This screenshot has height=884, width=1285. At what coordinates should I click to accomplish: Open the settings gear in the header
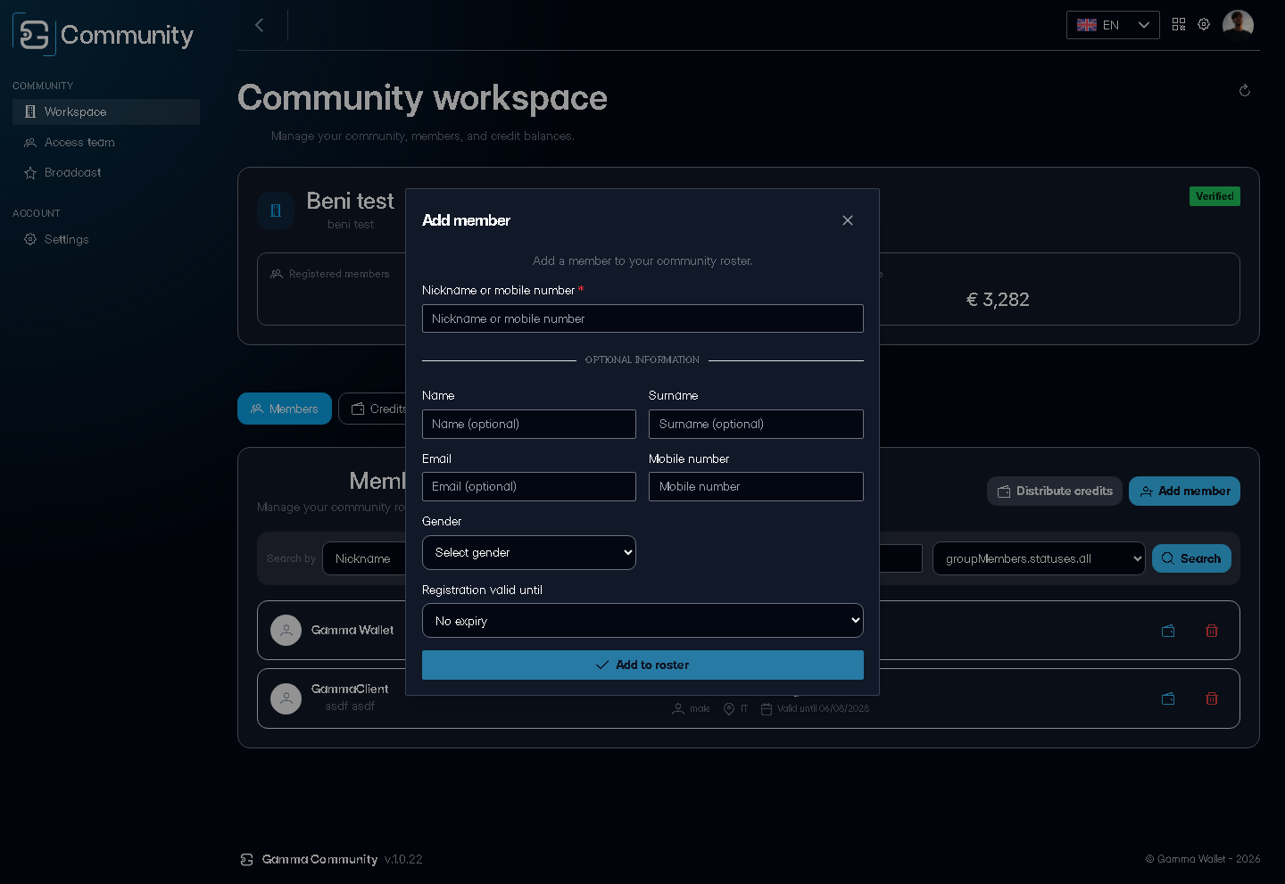click(x=1204, y=24)
